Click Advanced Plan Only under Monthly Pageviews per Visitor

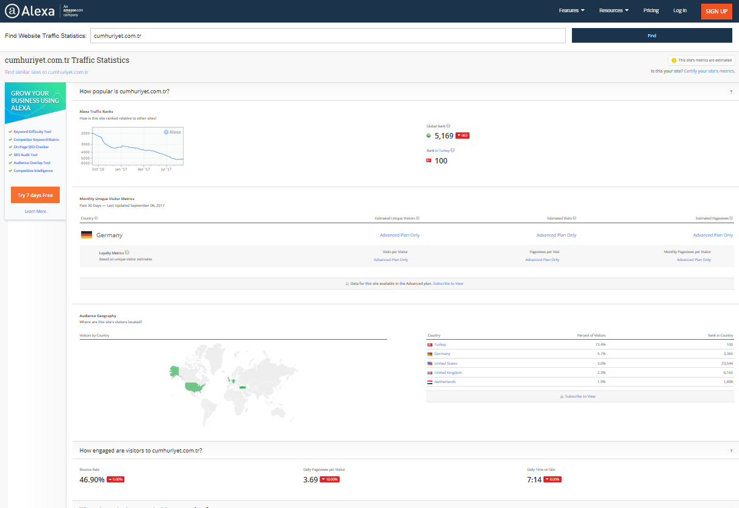tap(694, 260)
